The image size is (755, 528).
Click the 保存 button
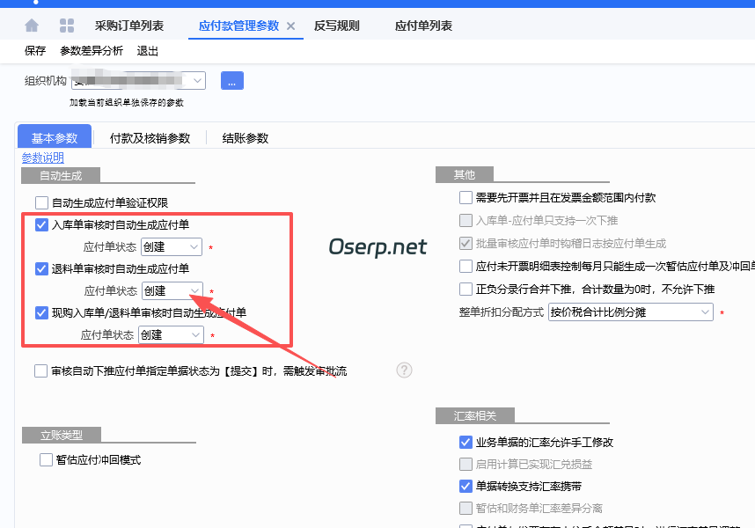click(34, 51)
